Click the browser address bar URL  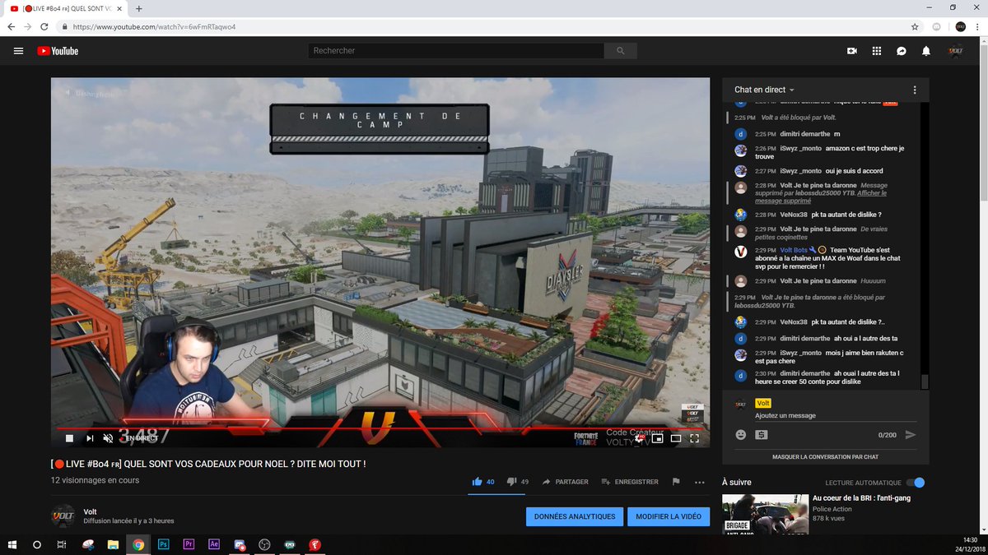(x=154, y=26)
